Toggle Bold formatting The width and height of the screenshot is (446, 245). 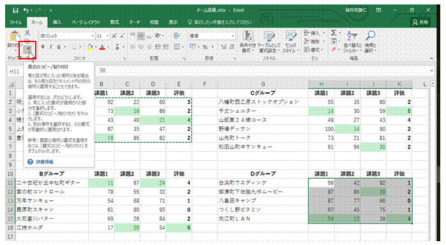(x=43, y=47)
